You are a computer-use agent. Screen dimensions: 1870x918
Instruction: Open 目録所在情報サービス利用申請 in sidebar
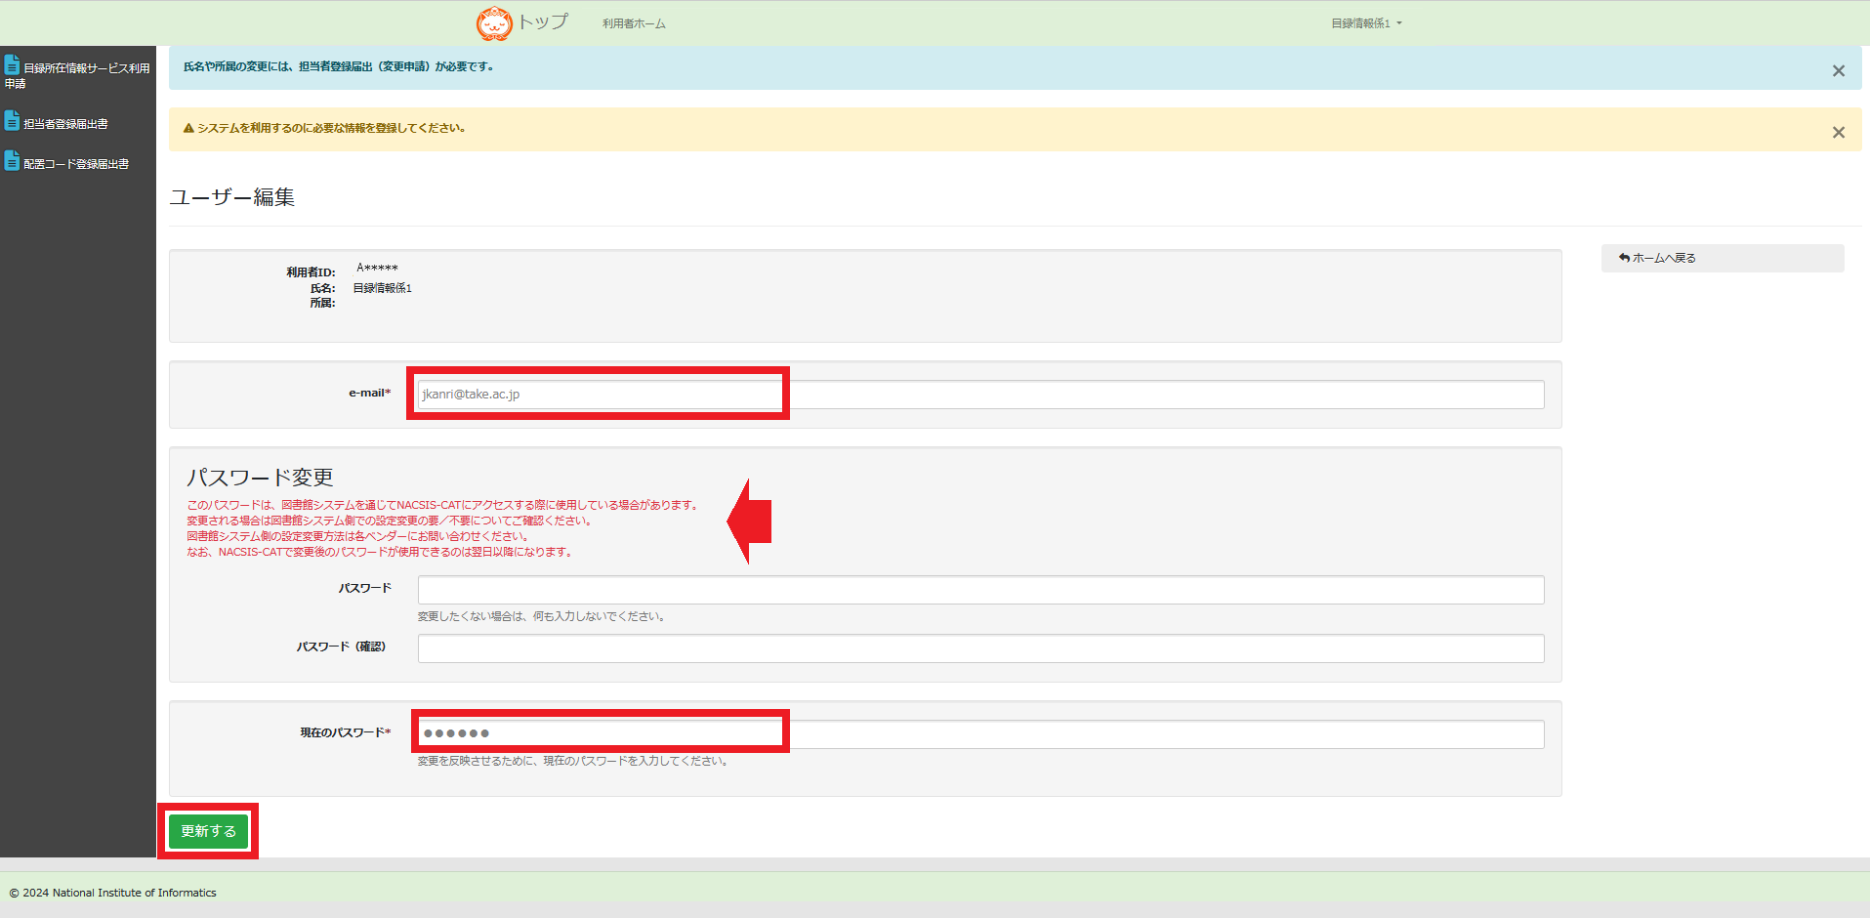coord(77,74)
